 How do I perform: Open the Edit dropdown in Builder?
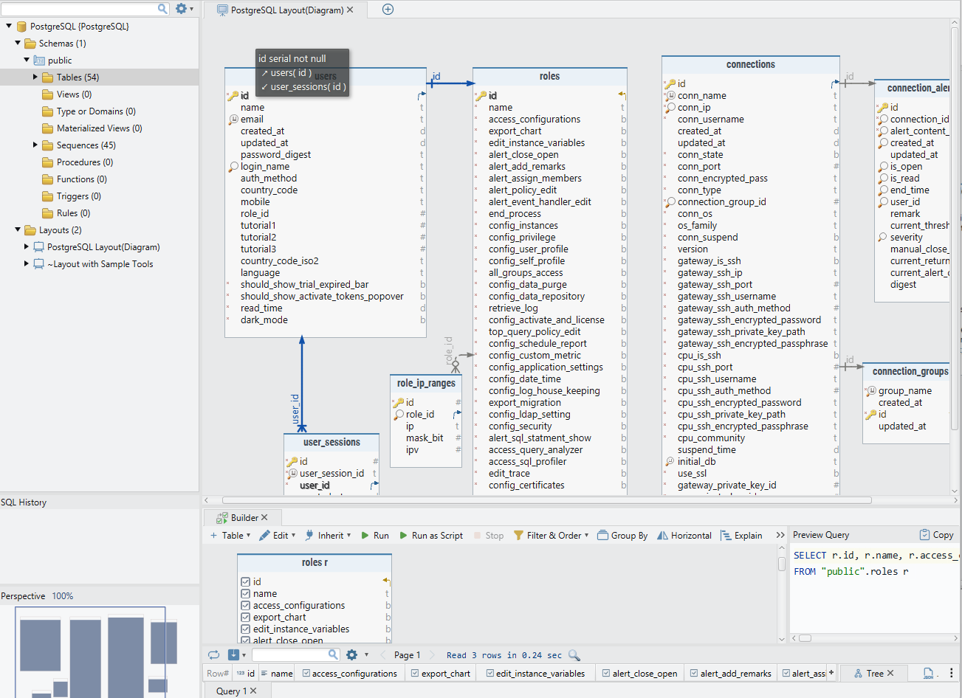(x=278, y=536)
